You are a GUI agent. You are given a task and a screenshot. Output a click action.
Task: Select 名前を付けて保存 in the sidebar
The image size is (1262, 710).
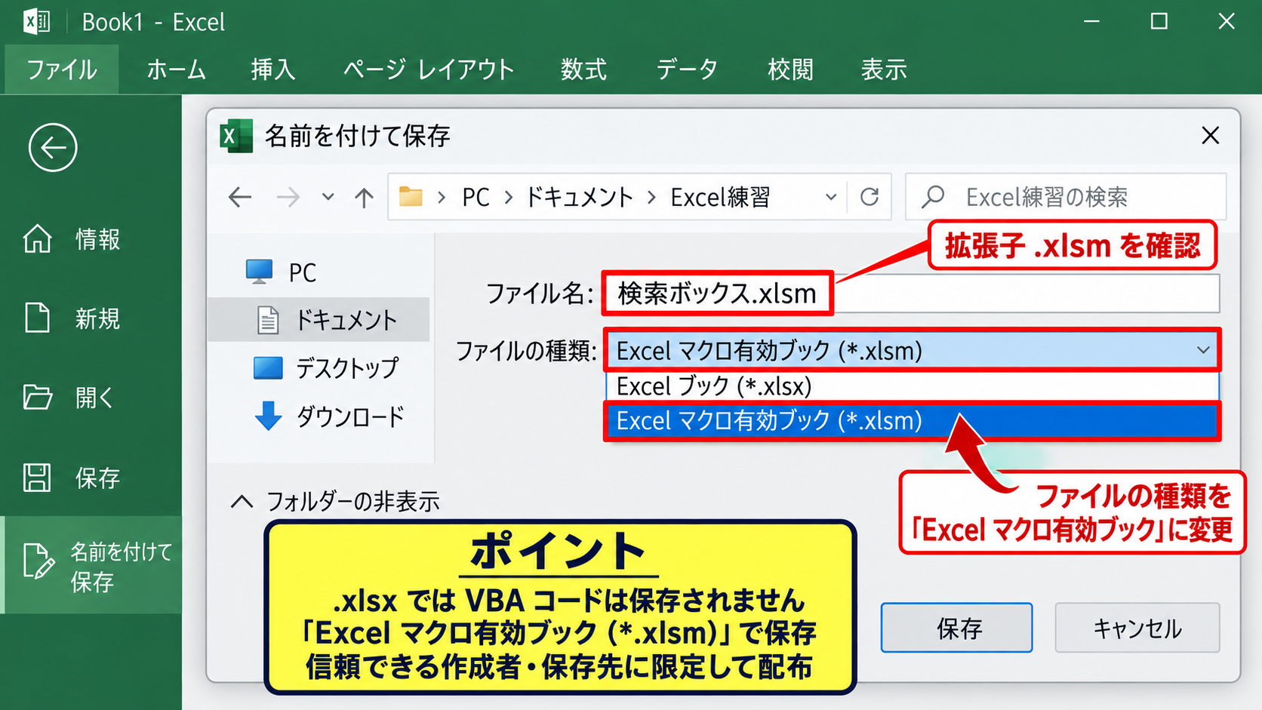pyautogui.click(x=91, y=566)
